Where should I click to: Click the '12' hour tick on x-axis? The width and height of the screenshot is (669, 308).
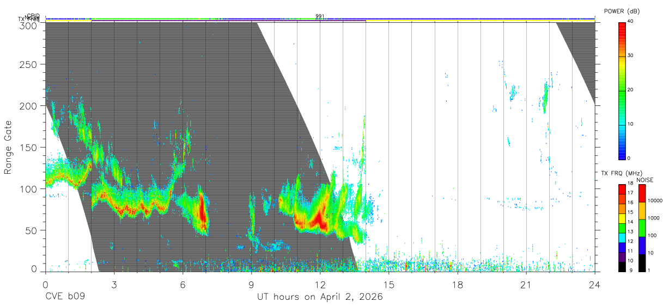(320, 285)
